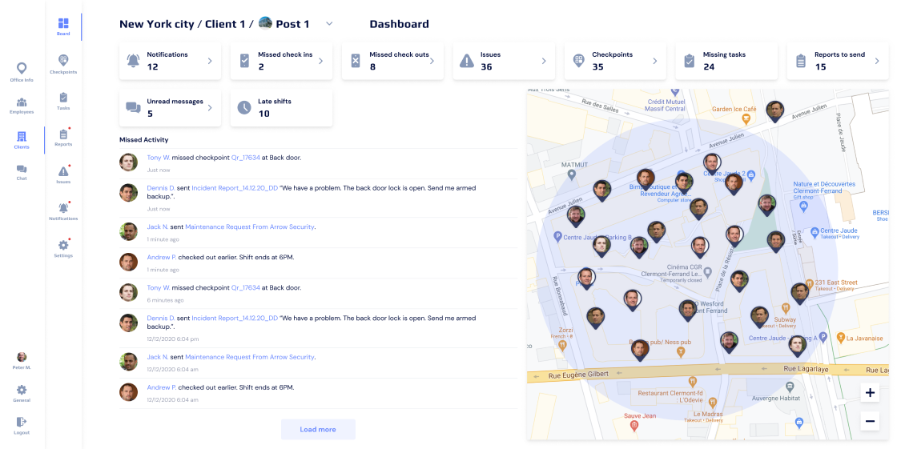Click the Logout icon
This screenshot has width=897, height=449.
pos(22,422)
